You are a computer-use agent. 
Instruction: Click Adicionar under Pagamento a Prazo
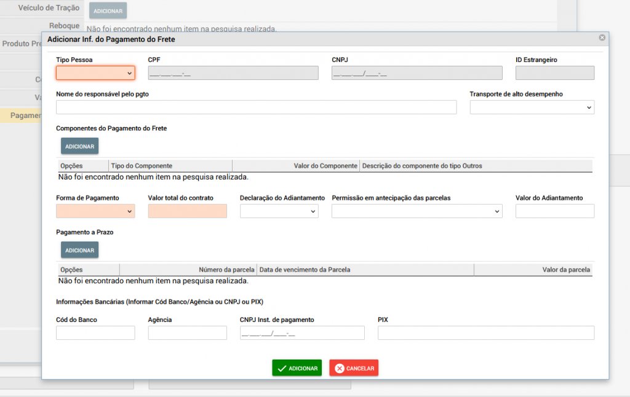tap(79, 250)
